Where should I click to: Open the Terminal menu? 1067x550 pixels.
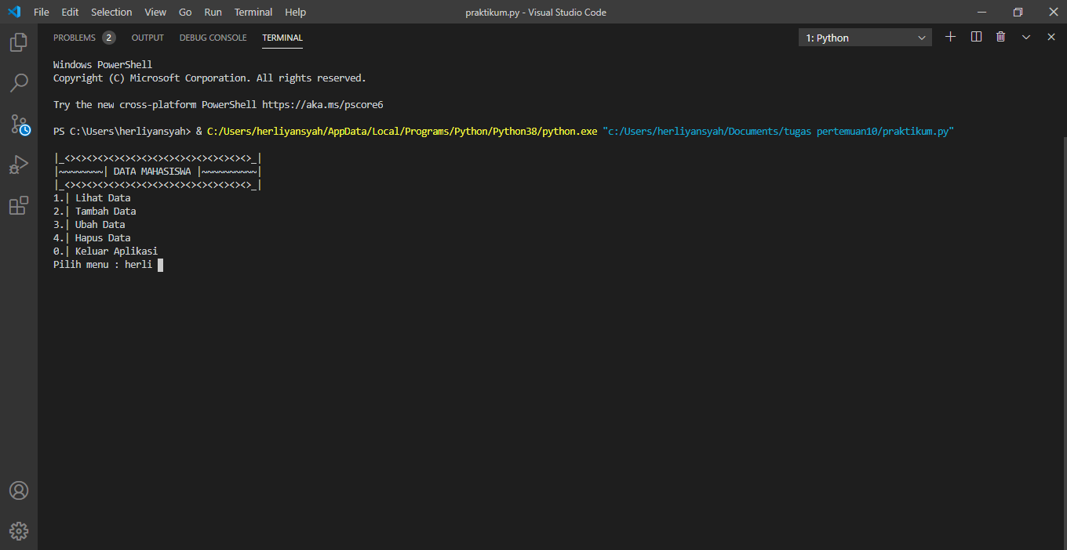click(x=253, y=12)
